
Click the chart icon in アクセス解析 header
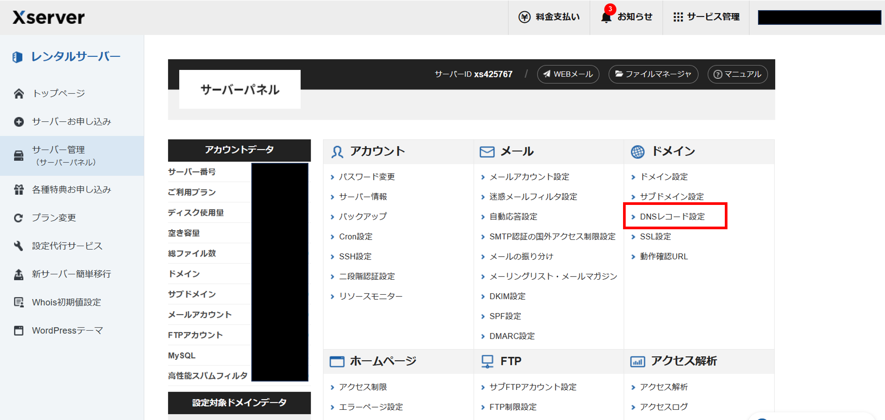tap(638, 362)
